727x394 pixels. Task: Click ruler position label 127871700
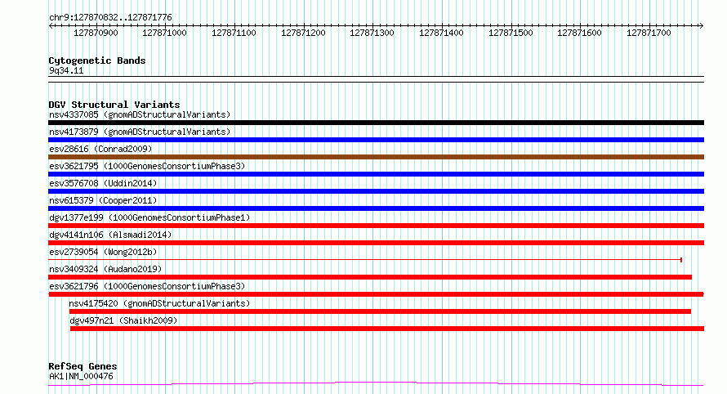[x=649, y=33]
